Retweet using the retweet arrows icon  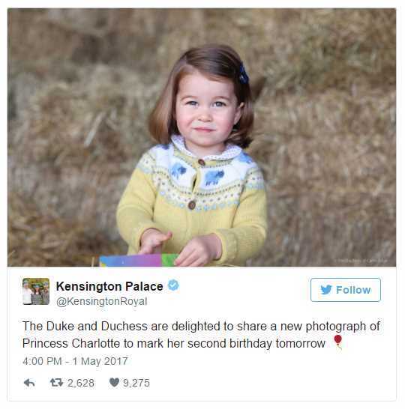(x=57, y=383)
